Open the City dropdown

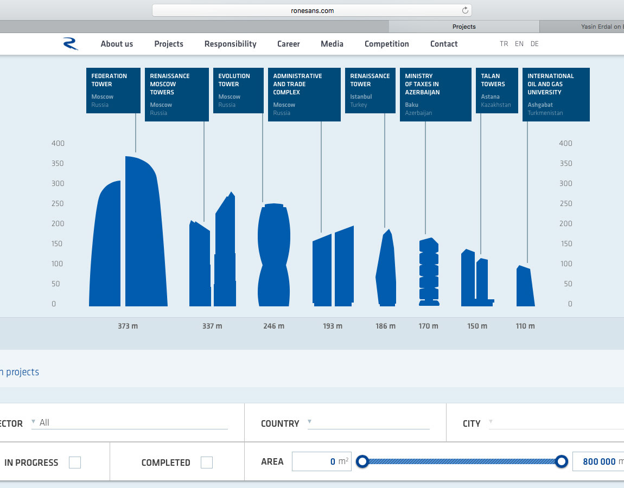pyautogui.click(x=556, y=423)
